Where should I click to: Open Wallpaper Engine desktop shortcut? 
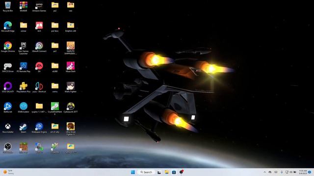tap(39, 128)
